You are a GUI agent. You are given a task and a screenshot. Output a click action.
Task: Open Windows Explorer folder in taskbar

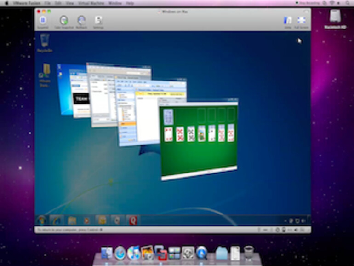(72, 220)
